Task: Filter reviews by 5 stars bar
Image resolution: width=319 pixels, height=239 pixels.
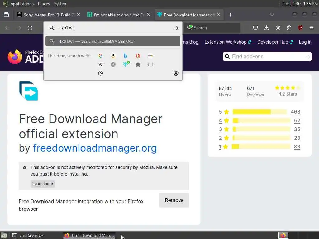Action: (259, 112)
